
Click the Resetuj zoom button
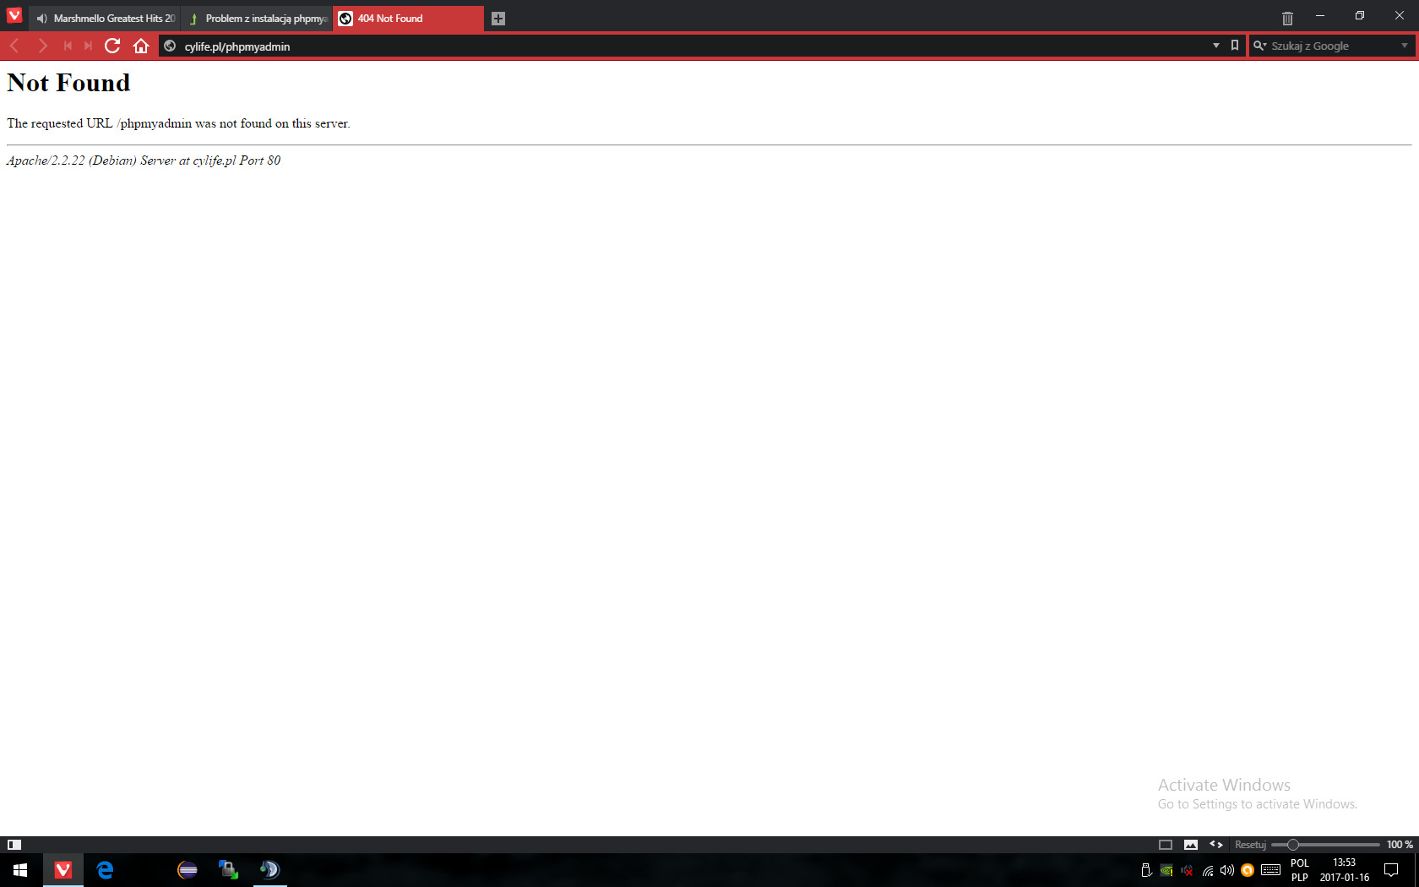tap(1250, 845)
